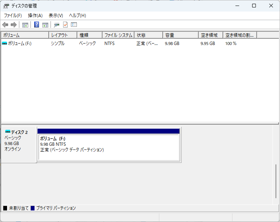
Task: Sort by the 空き領域 column header
Action: click(x=211, y=35)
